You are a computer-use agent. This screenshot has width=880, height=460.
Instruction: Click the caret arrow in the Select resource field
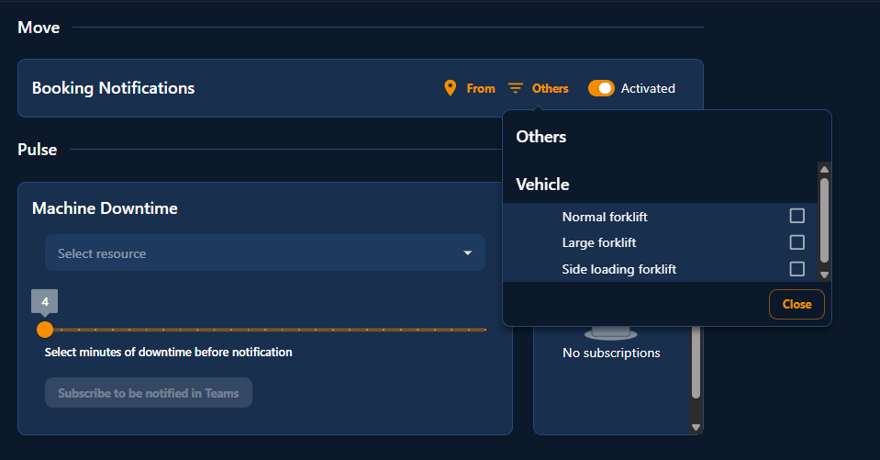pyautogui.click(x=467, y=253)
